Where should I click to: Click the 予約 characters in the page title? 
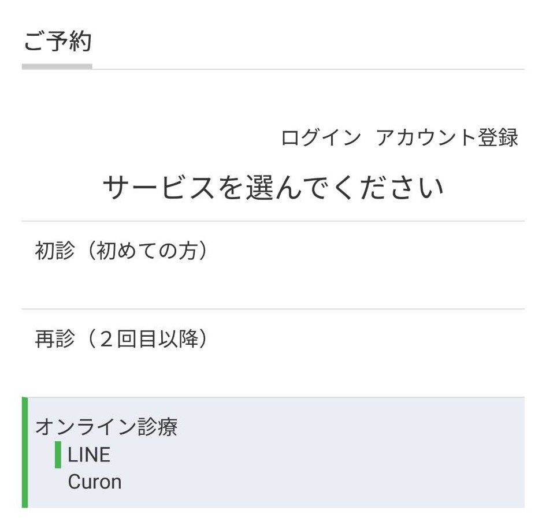pos(69,42)
